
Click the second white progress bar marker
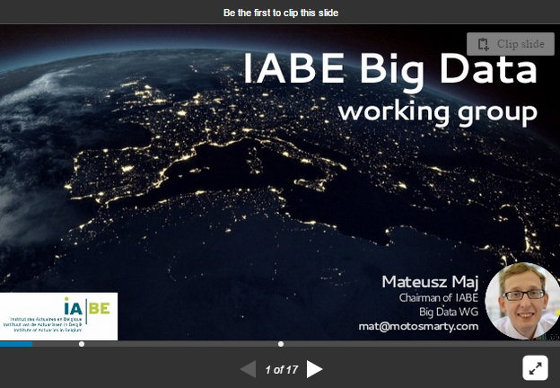[281, 344]
